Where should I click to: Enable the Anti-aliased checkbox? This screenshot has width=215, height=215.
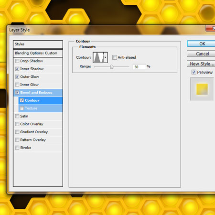click(115, 57)
